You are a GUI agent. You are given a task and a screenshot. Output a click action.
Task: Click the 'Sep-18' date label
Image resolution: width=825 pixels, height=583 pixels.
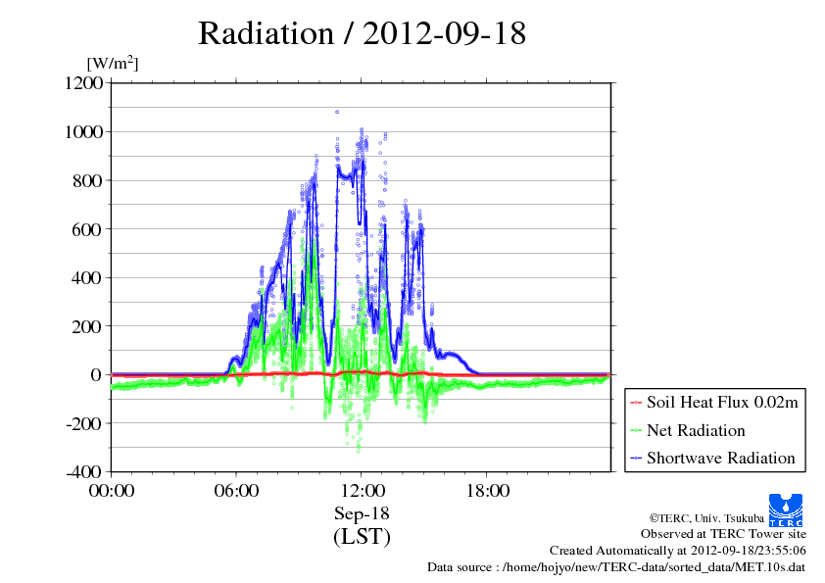(x=362, y=513)
